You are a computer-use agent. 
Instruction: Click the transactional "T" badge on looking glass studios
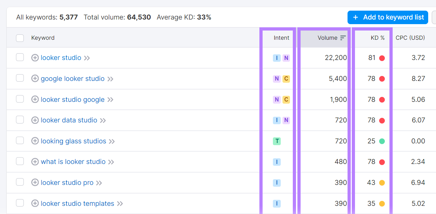[278, 141]
